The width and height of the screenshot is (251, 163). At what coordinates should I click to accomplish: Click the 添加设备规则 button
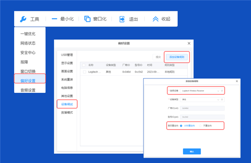coord(177,57)
